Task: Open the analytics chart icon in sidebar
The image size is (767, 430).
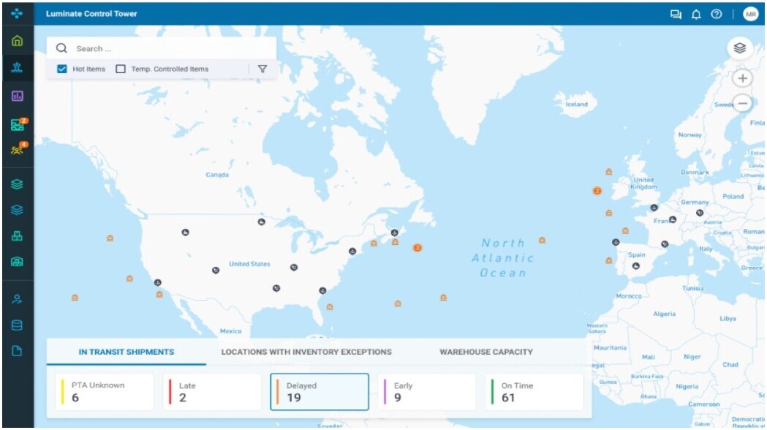Action: pos(17,96)
